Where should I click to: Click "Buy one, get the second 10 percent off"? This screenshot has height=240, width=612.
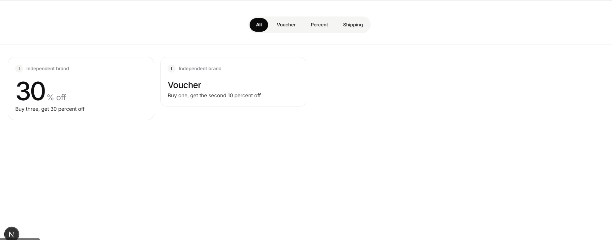214,96
